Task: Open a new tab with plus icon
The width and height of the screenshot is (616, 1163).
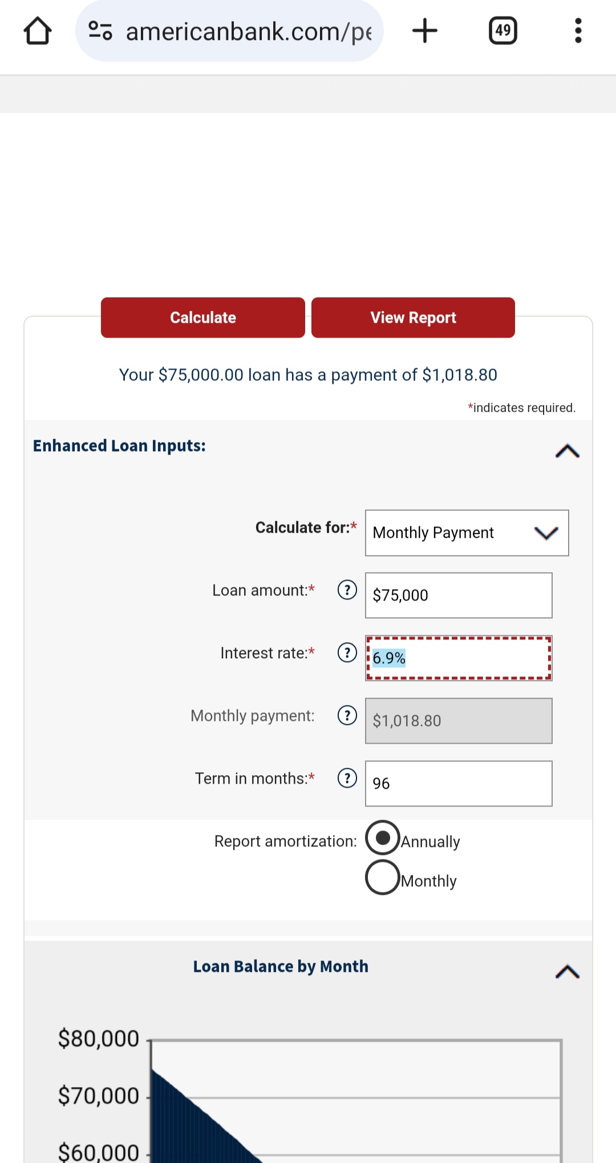Action: pos(425,31)
